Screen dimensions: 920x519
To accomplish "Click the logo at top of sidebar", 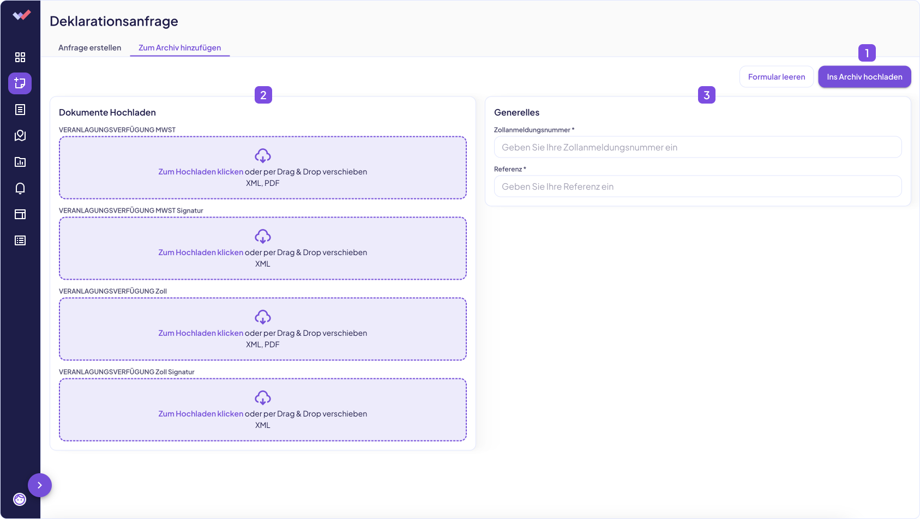I will tap(21, 15).
